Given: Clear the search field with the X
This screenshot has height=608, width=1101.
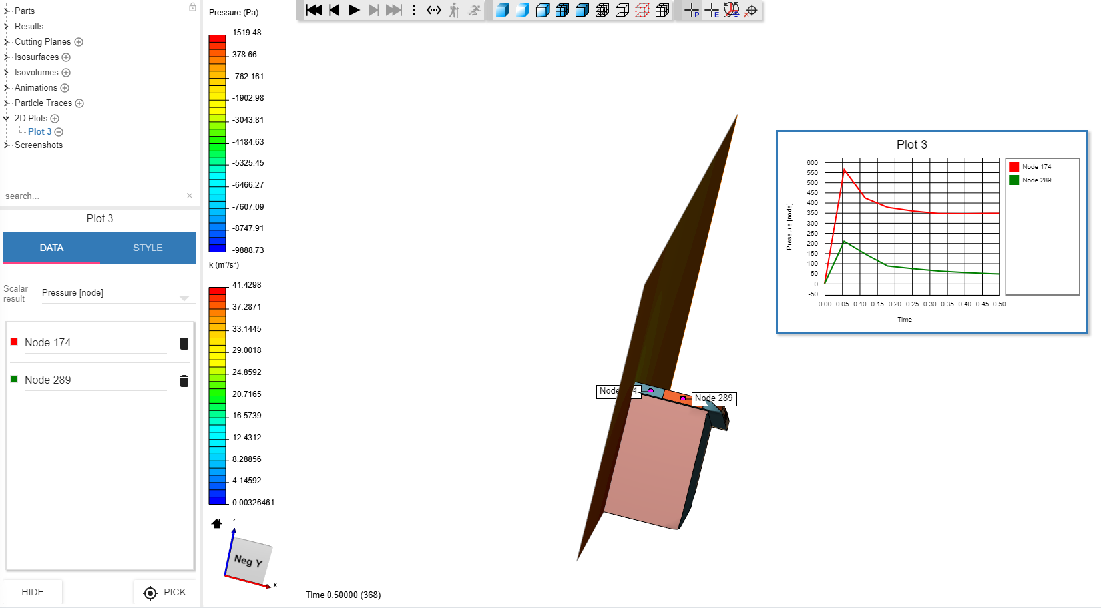Looking at the screenshot, I should 190,196.
